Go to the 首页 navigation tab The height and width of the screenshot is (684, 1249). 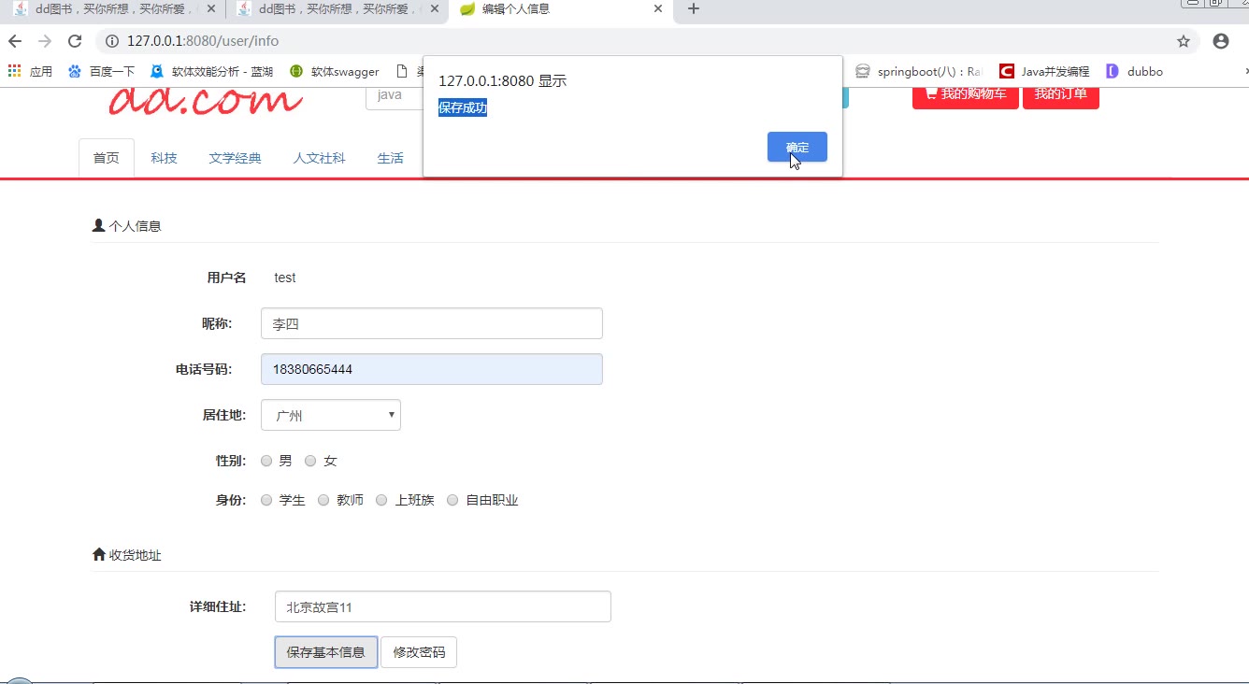107,158
